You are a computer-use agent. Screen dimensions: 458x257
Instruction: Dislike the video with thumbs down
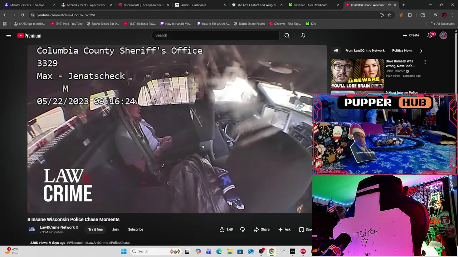pos(243,230)
